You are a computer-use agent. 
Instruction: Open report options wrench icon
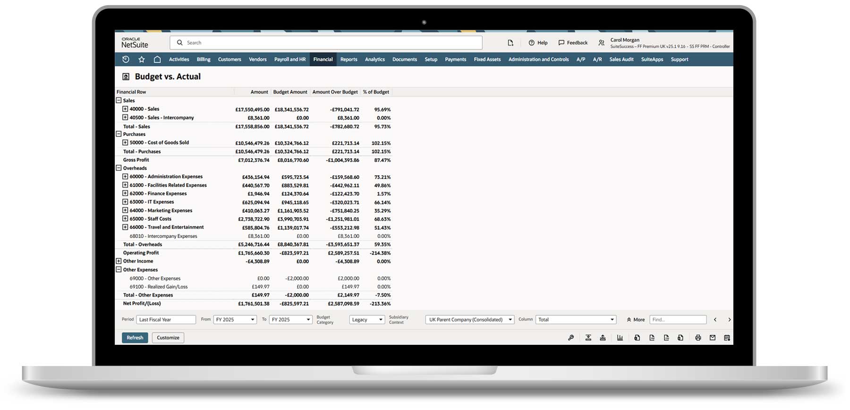click(x=571, y=338)
